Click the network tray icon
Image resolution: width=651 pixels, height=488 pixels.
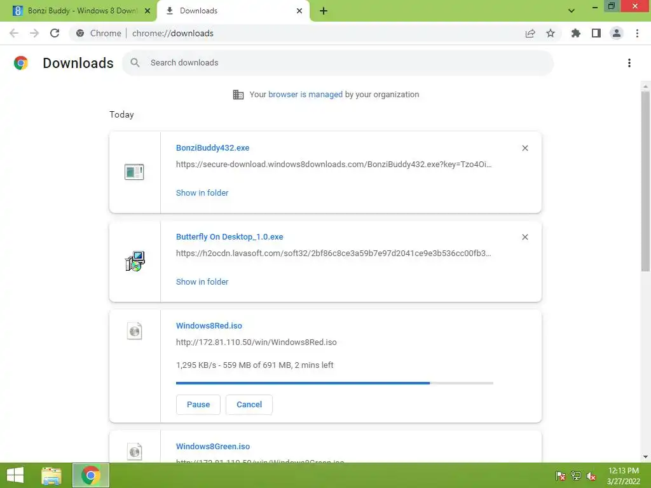point(576,475)
